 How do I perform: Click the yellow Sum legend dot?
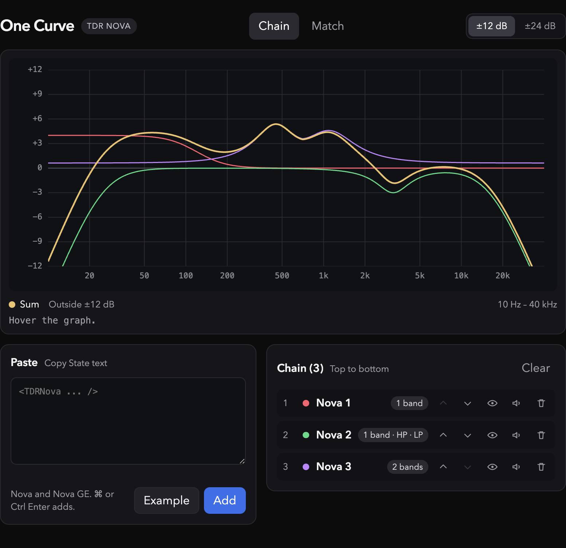tap(12, 305)
